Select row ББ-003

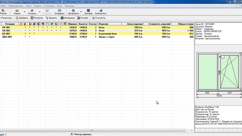click(x=97, y=34)
